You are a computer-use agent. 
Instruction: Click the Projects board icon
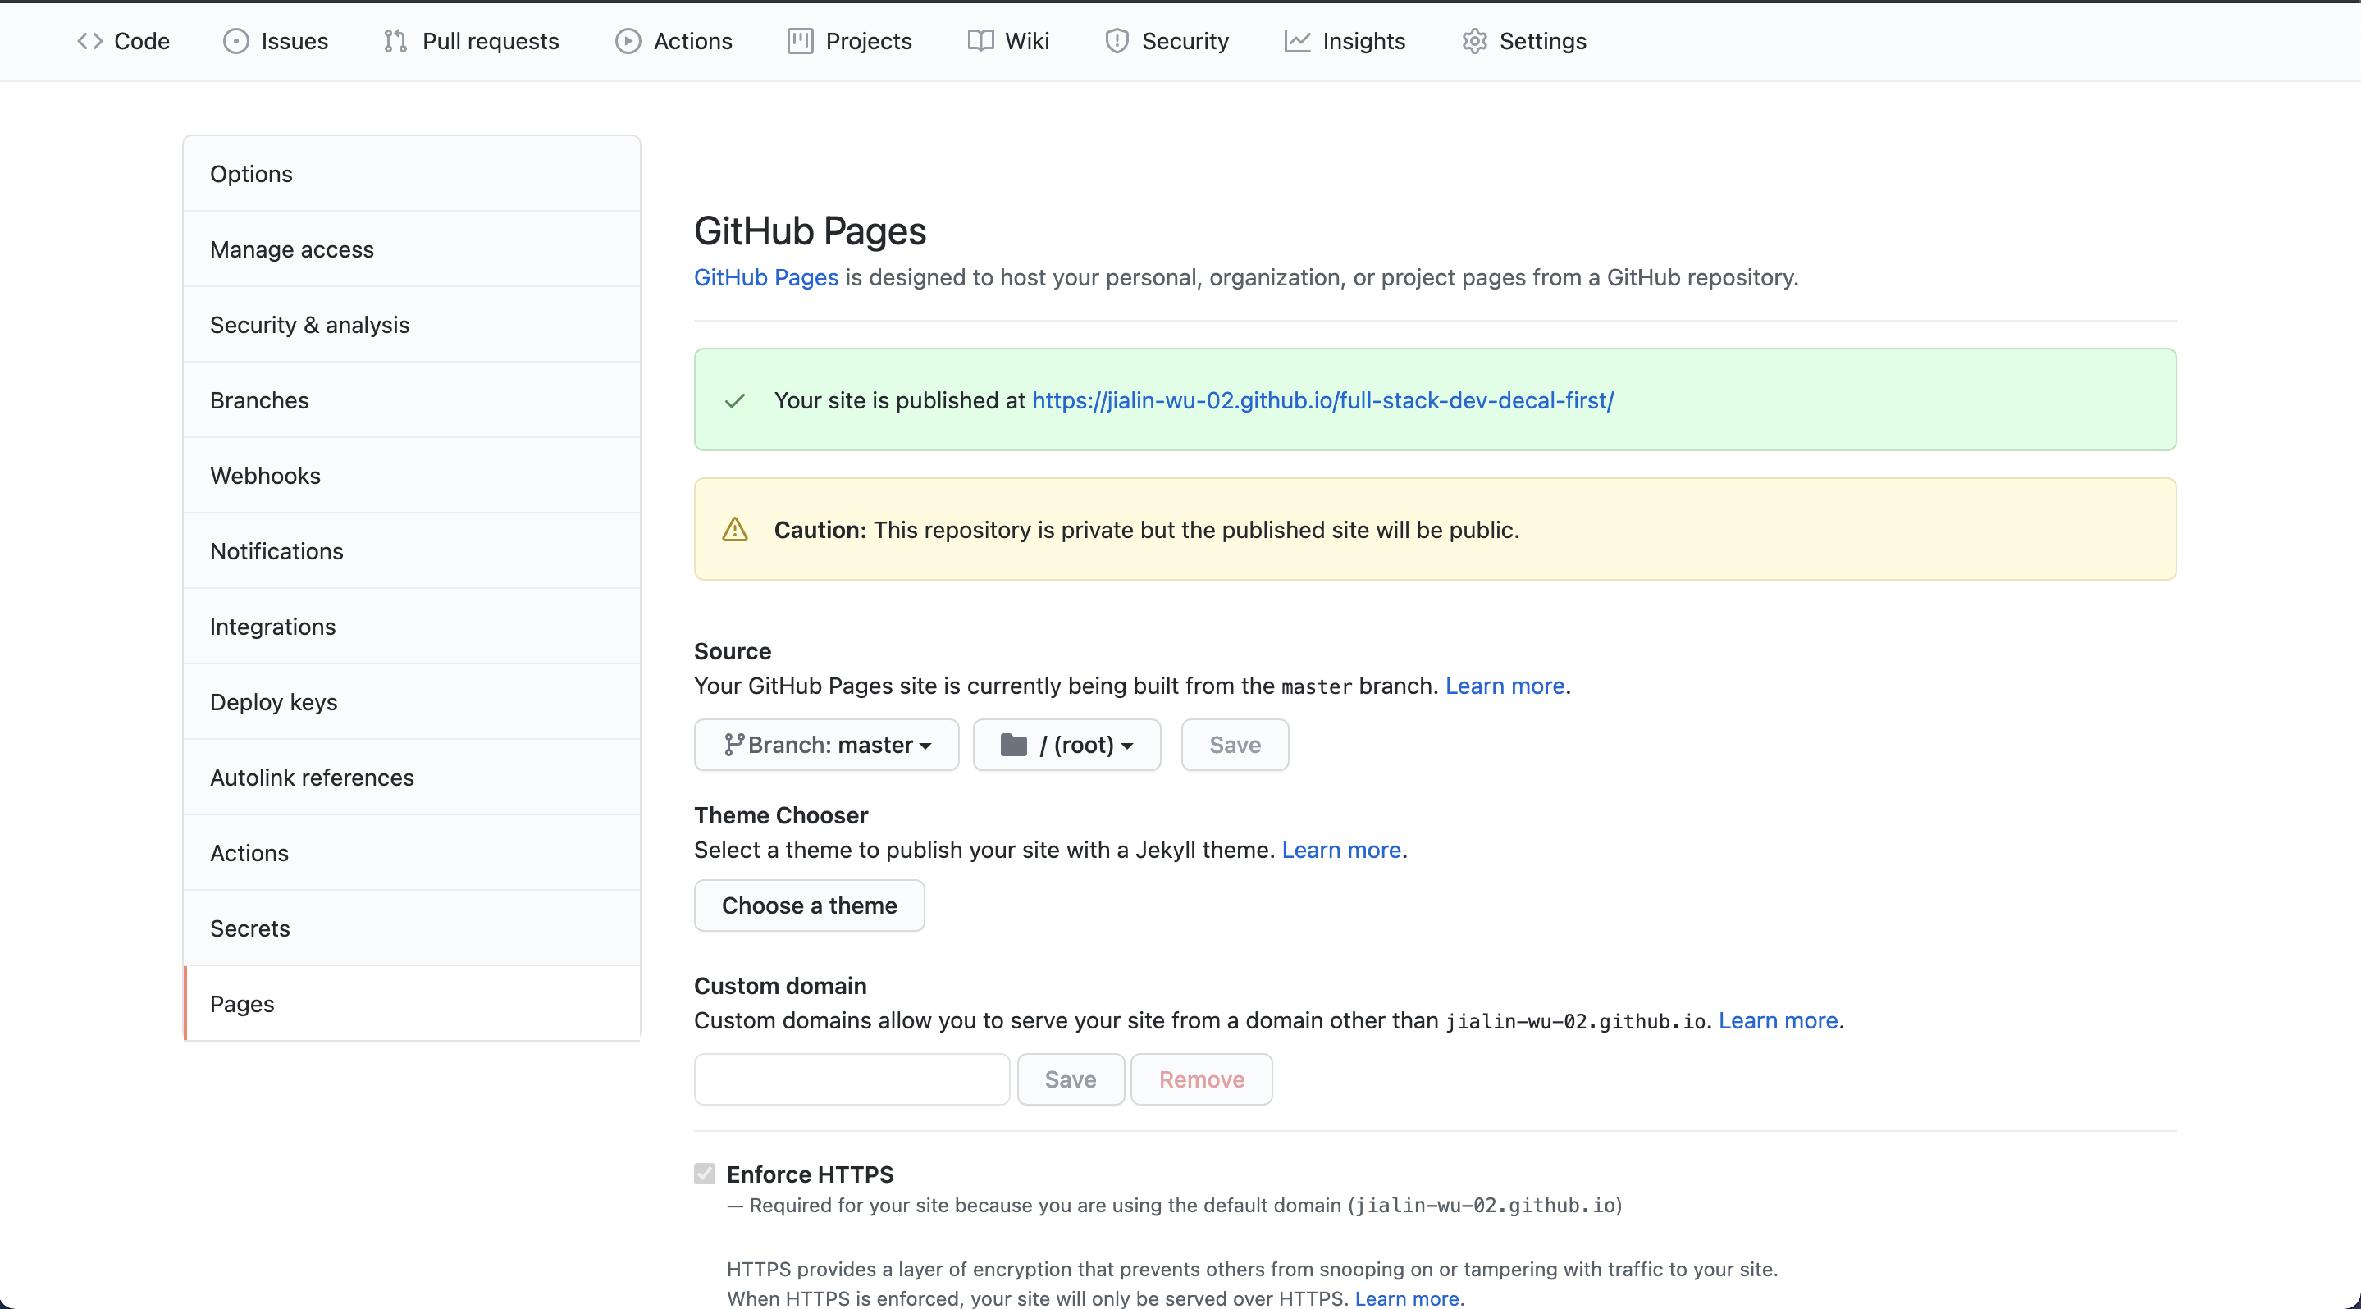coord(800,41)
